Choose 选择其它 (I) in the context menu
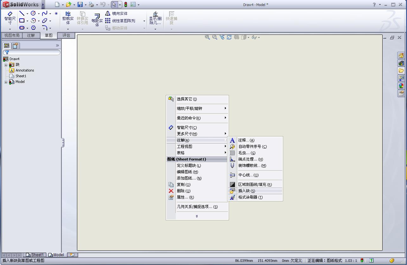Viewport: 407px width, 265px height. [x=197, y=99]
